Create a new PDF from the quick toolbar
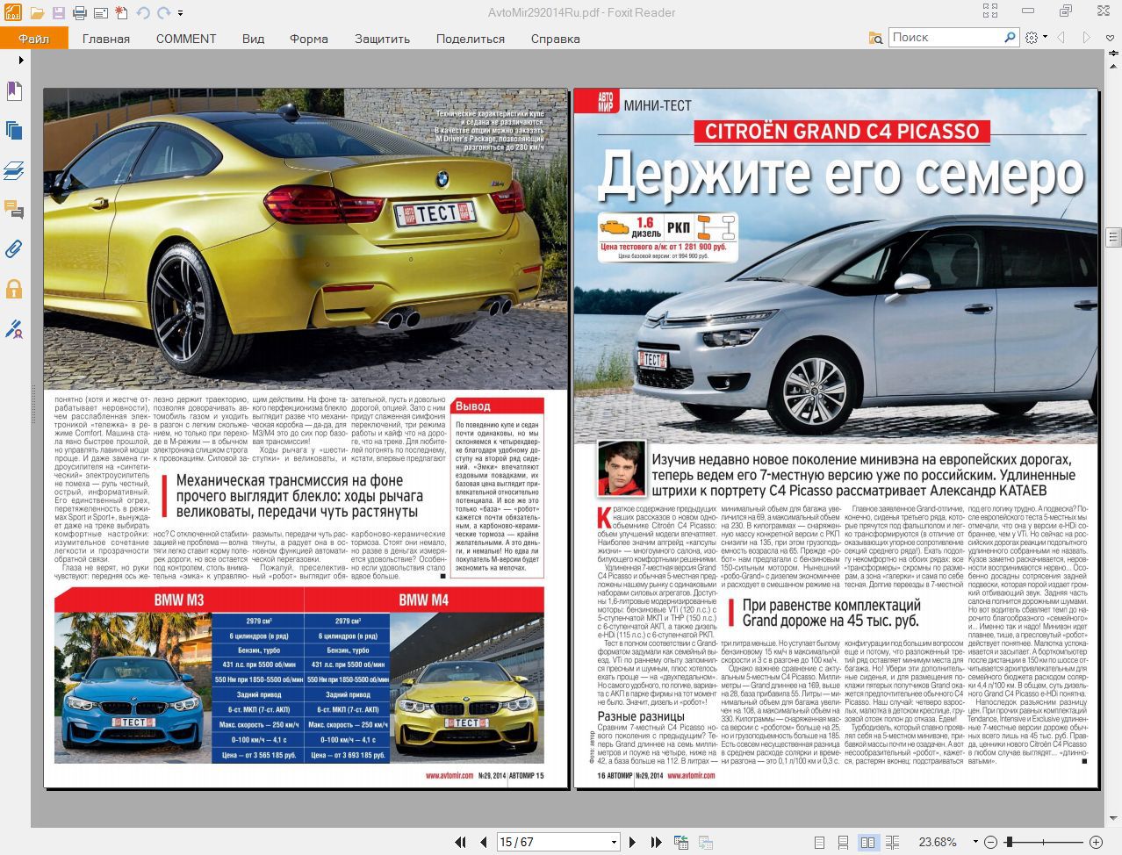 point(121,13)
